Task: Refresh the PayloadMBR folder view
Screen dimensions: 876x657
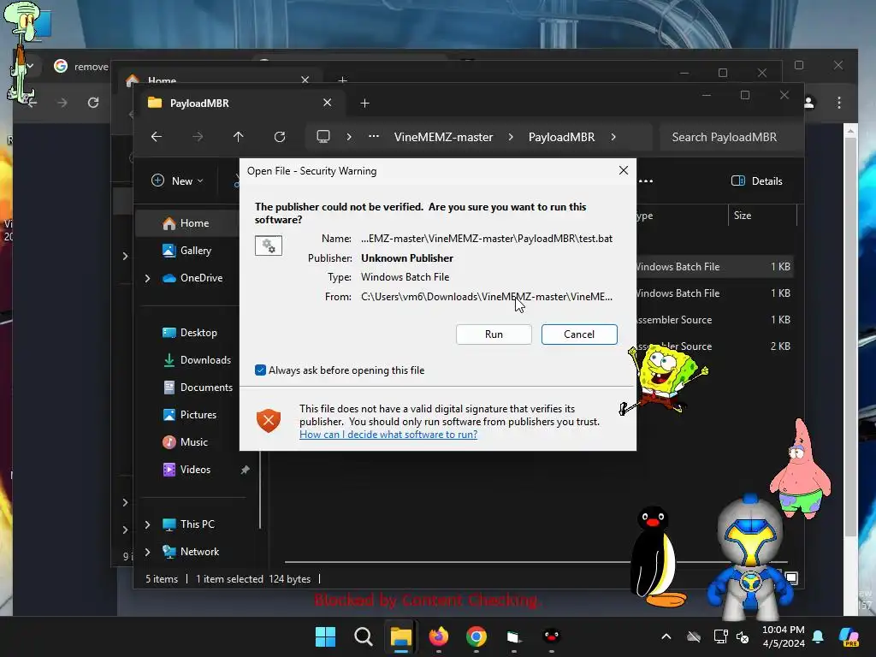Action: 280,137
